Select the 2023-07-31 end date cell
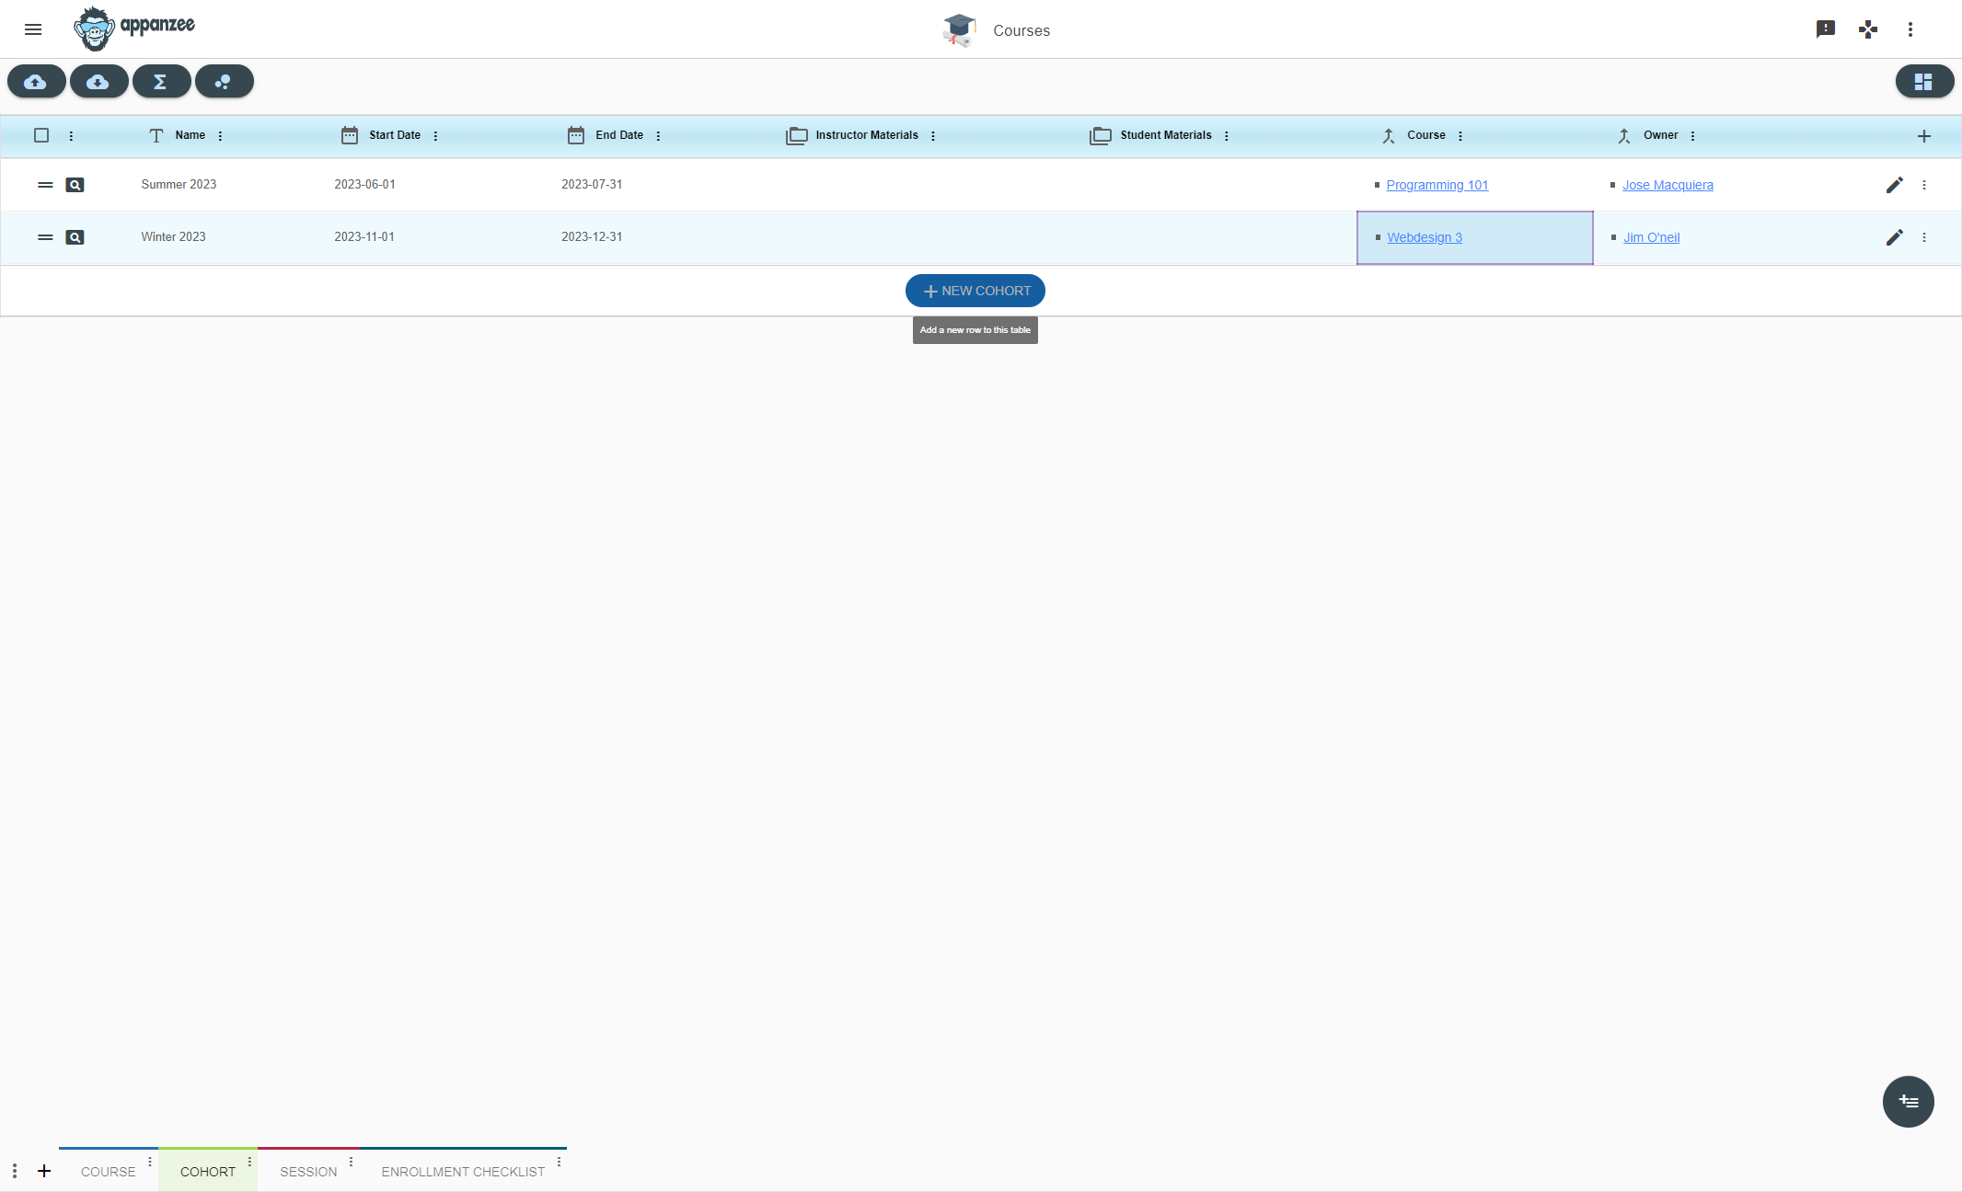This screenshot has width=1962, height=1192. pos(592,185)
